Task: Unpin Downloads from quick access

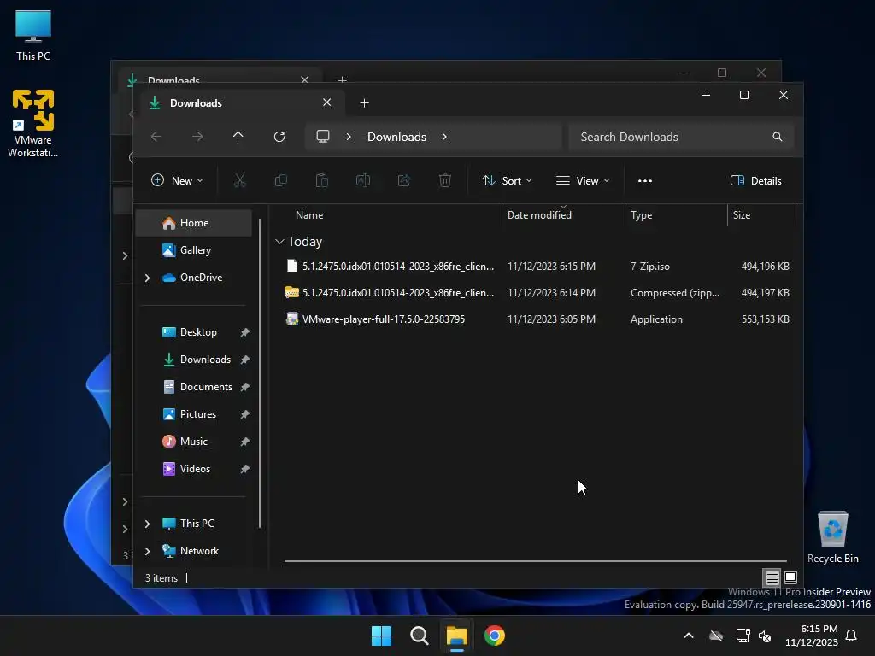Action: coord(244,360)
